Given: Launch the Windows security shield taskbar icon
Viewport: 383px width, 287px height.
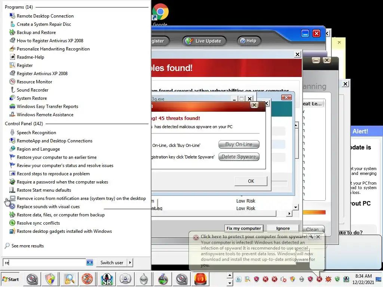Looking at the screenshot, I should point(50,279).
